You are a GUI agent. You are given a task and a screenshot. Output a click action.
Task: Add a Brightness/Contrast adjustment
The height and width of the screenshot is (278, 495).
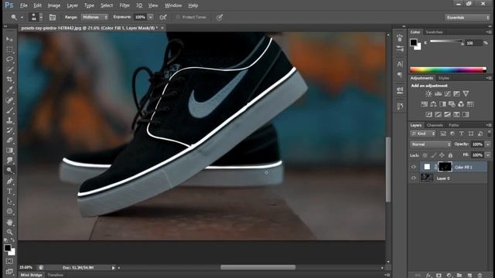(428, 93)
